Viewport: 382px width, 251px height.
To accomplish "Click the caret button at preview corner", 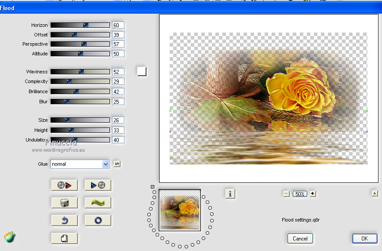I will click(375, 193).
